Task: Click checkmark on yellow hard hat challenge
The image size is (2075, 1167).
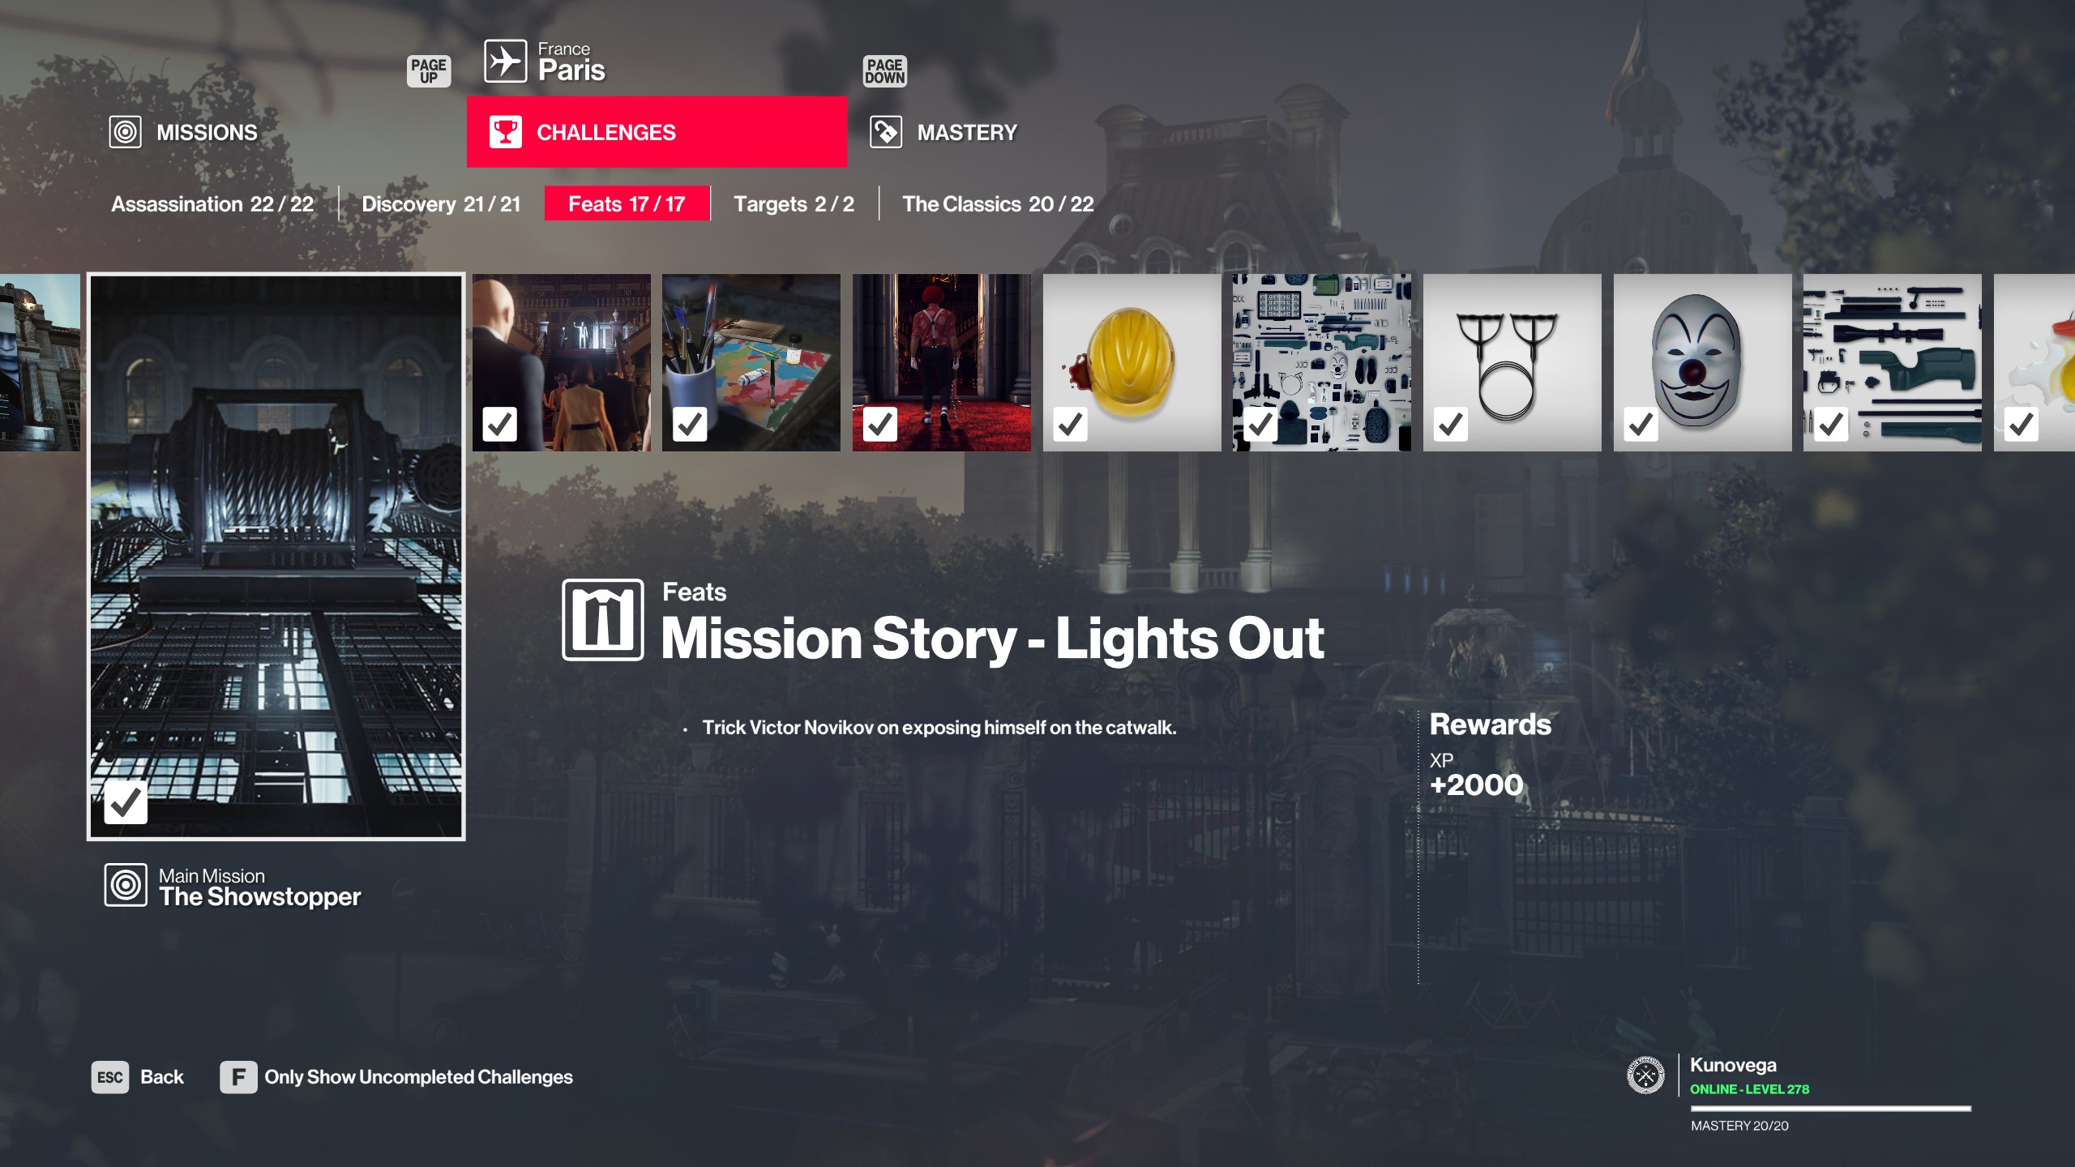Action: pos(1070,424)
